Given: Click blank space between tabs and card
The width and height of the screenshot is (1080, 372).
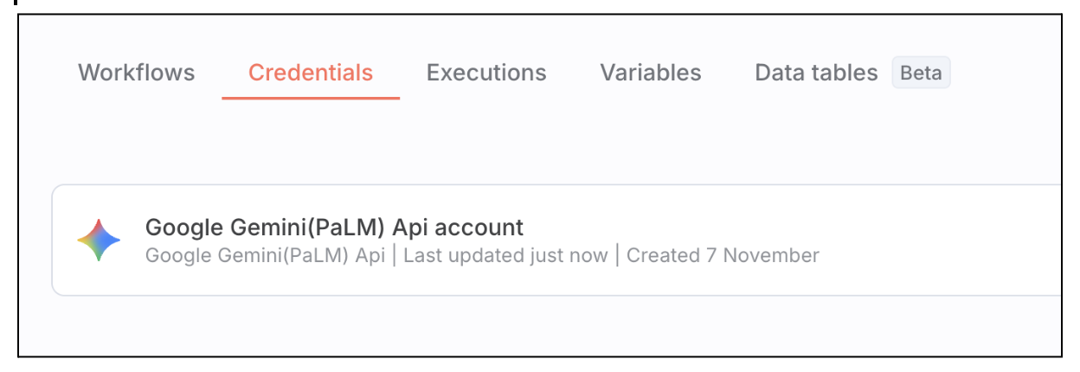Looking at the screenshot, I should [519, 143].
